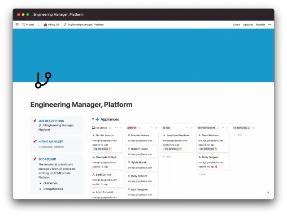Image resolution: width=287 pixels, height=216 pixels.
Task: Open the Jonathan Goodwin card
Action: 178,142
